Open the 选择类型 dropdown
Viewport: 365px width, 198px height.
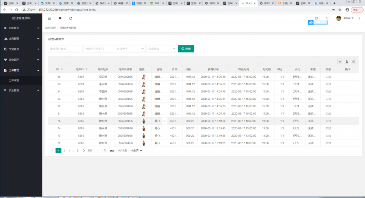tap(130, 49)
